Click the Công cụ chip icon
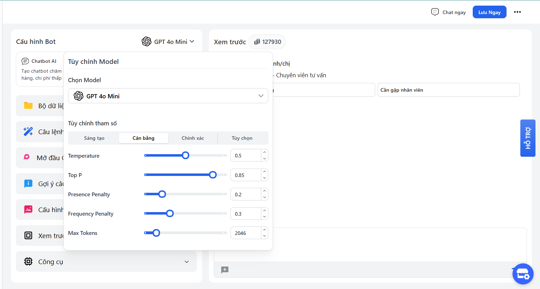 click(28, 262)
